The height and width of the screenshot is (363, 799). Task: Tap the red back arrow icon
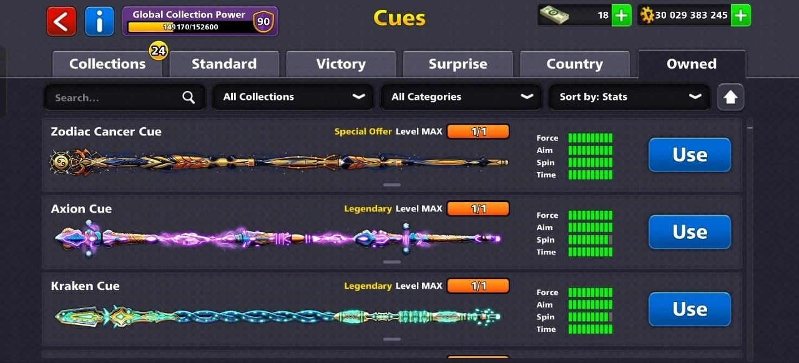pyautogui.click(x=61, y=21)
